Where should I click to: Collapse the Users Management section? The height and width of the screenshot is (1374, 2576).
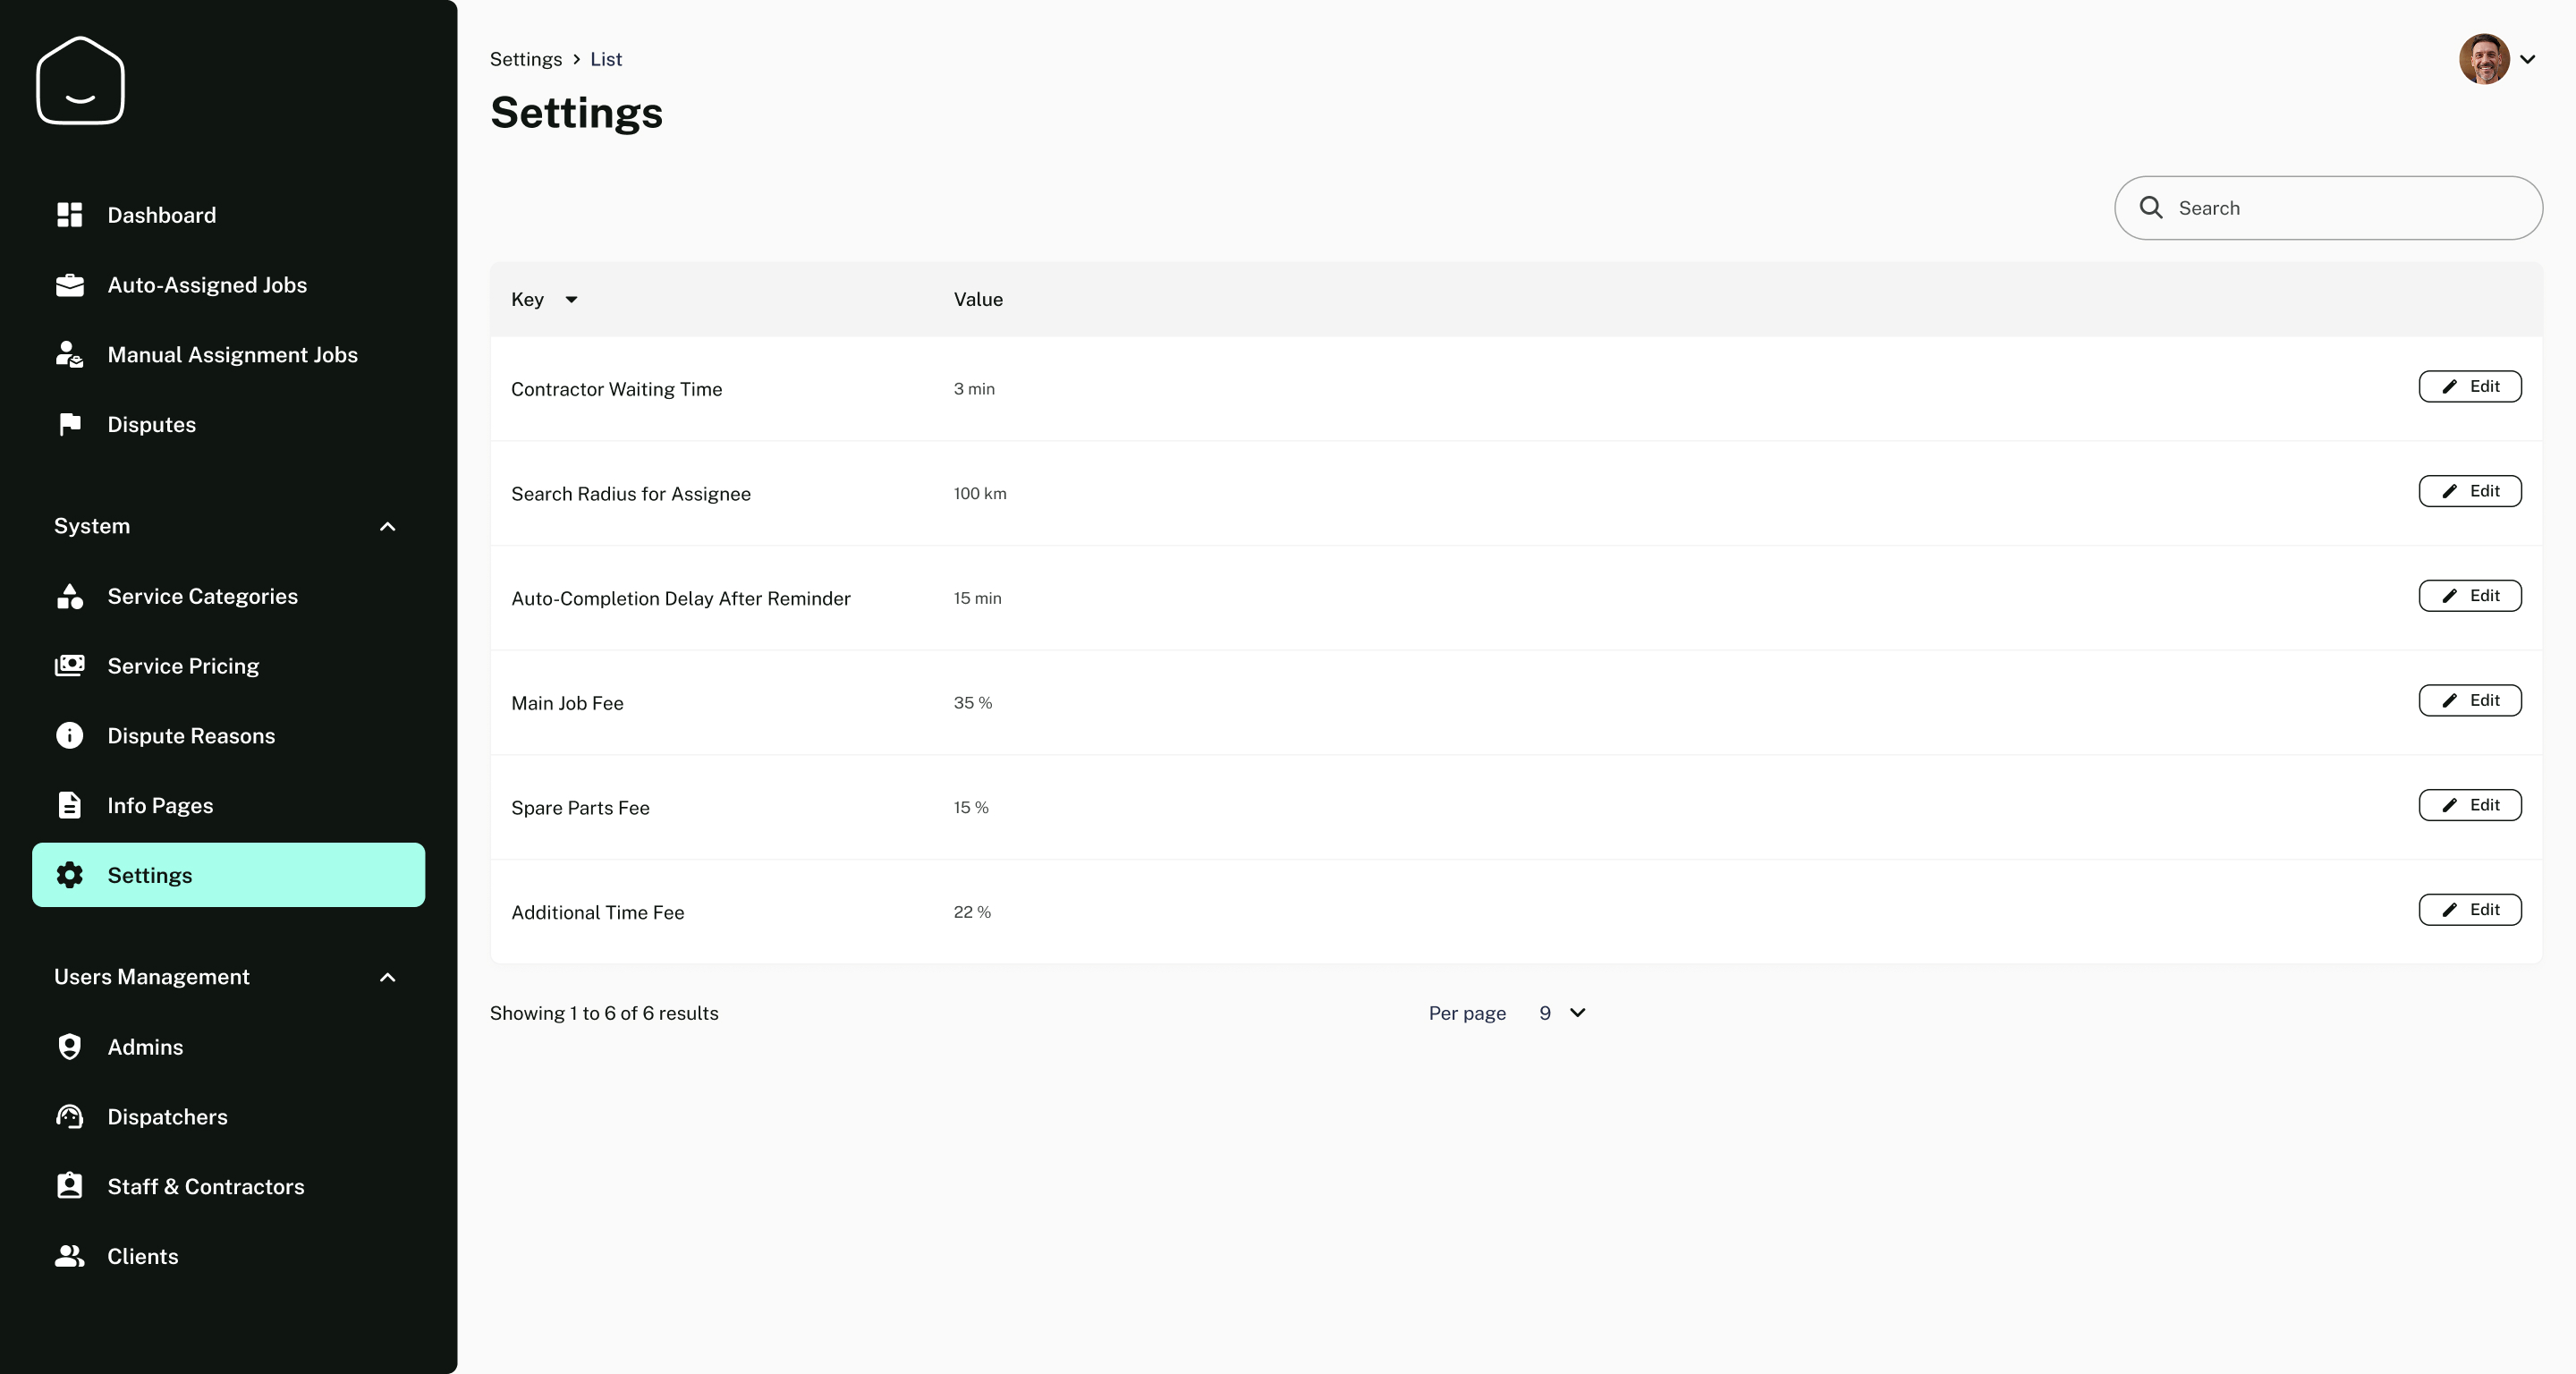point(387,977)
